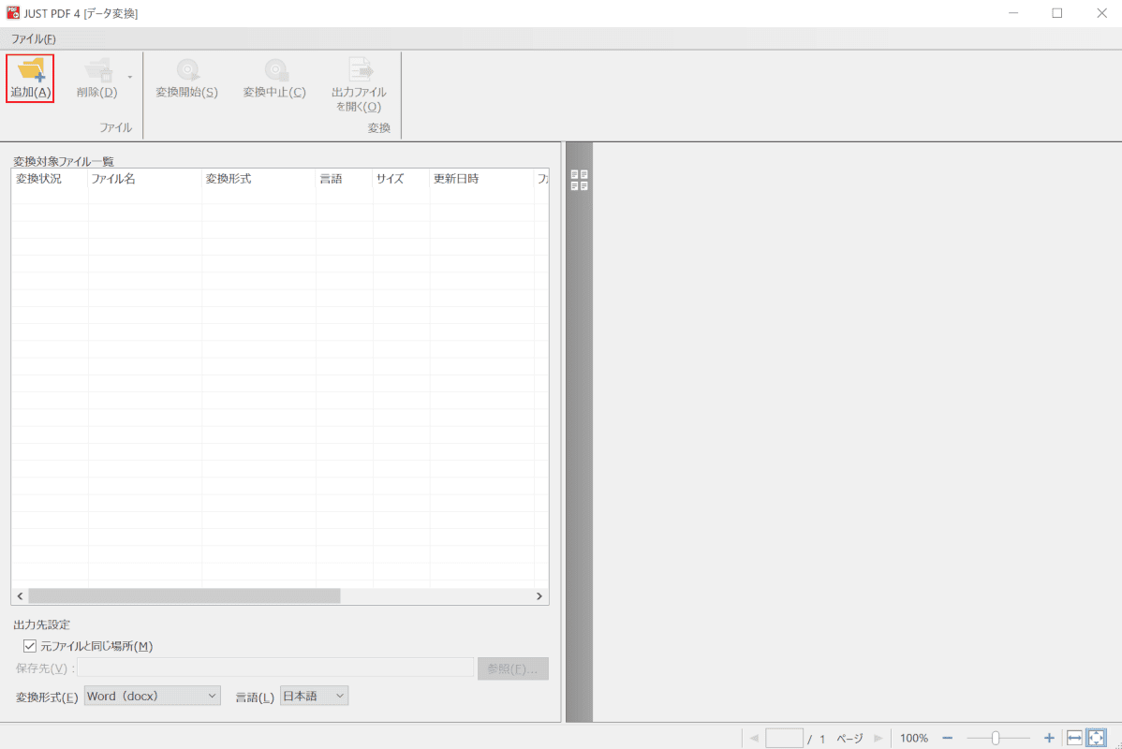Zoom out with the minus icon
Image resolution: width=1122 pixels, height=749 pixels.
948,739
